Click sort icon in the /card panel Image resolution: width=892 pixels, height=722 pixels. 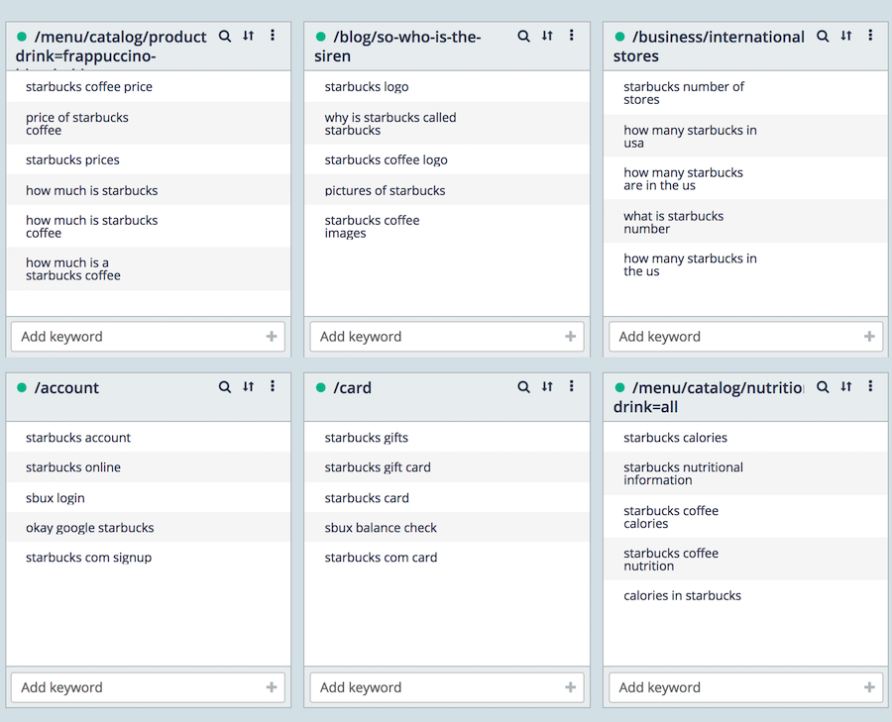click(x=547, y=387)
